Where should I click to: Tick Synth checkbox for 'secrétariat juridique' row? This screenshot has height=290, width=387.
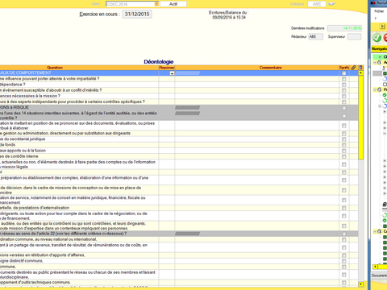pyautogui.click(x=343, y=139)
